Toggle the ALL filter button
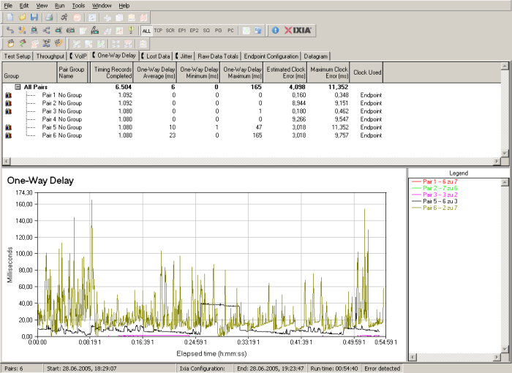512x373 pixels. coord(146,31)
